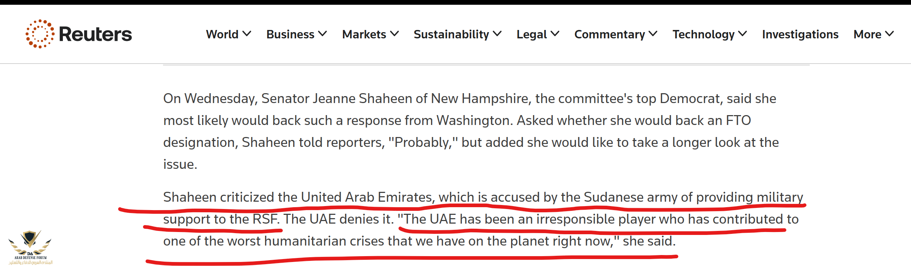Viewport: 911px width, 266px height.
Task: Open the Business menu
Action: (x=290, y=34)
